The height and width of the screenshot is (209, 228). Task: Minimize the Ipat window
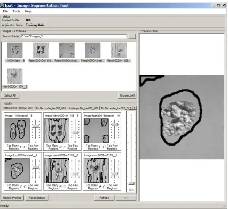(x=214, y=5)
